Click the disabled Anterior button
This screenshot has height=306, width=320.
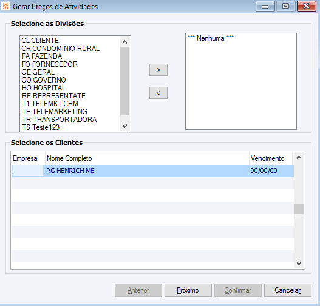pos(138,290)
